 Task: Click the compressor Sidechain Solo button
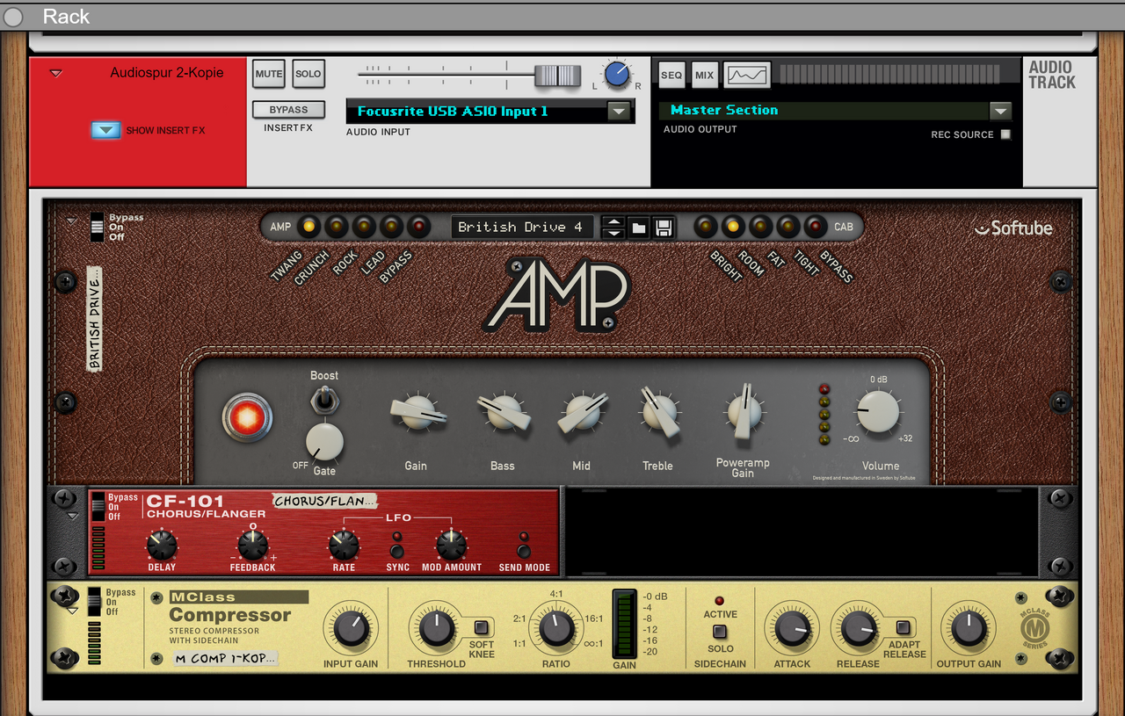pyautogui.click(x=720, y=632)
